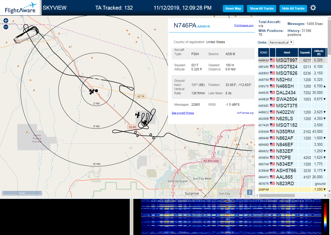Viewport: 331px width, 235px height.
Task: Click the US 60 road label on map
Action: 132,127
